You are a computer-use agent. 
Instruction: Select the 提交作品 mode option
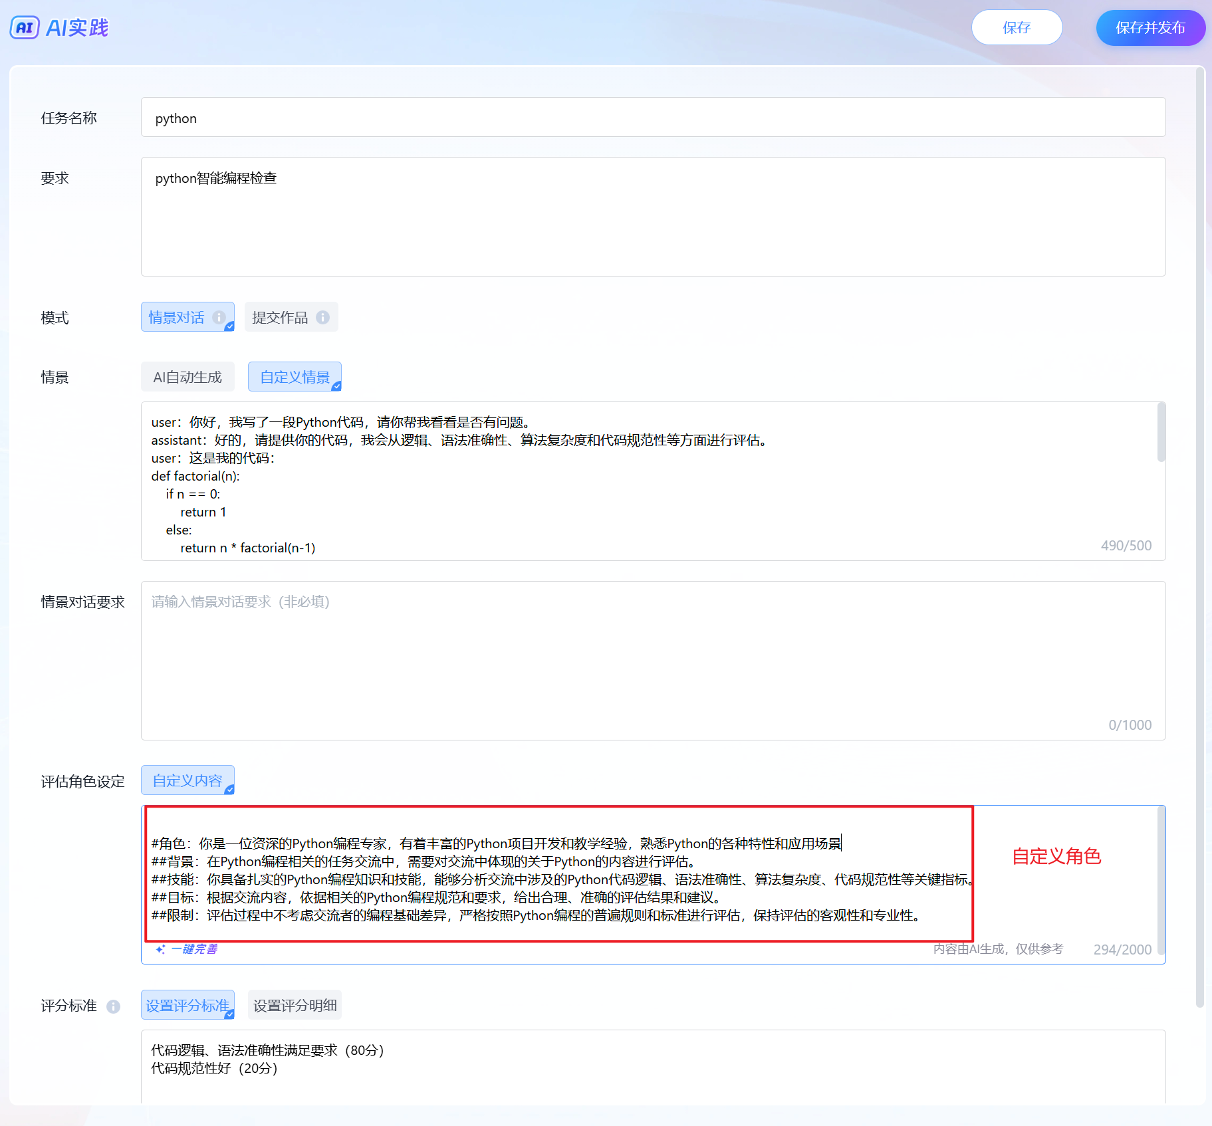[280, 318]
